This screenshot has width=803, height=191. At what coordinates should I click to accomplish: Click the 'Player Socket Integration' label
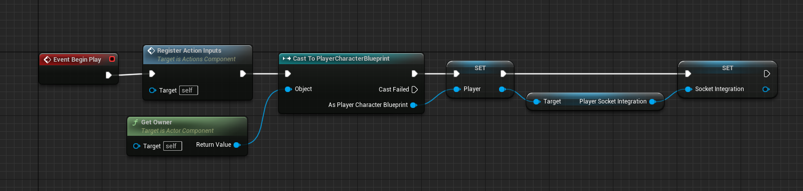[x=613, y=101]
